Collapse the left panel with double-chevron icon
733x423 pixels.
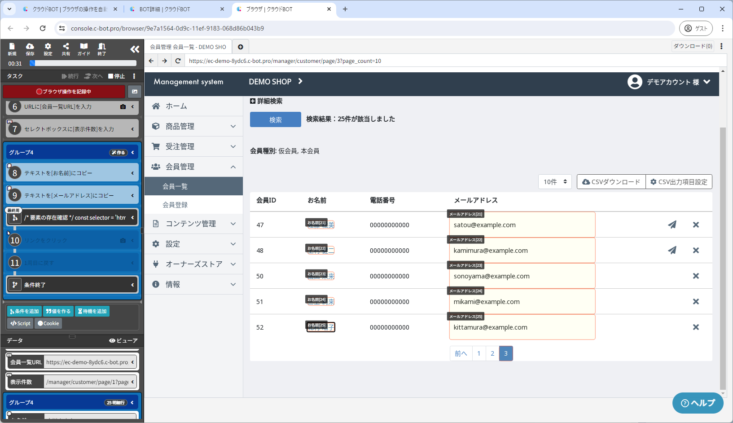[135, 49]
